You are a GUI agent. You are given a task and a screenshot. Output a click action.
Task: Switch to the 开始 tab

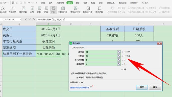coord(43,3)
